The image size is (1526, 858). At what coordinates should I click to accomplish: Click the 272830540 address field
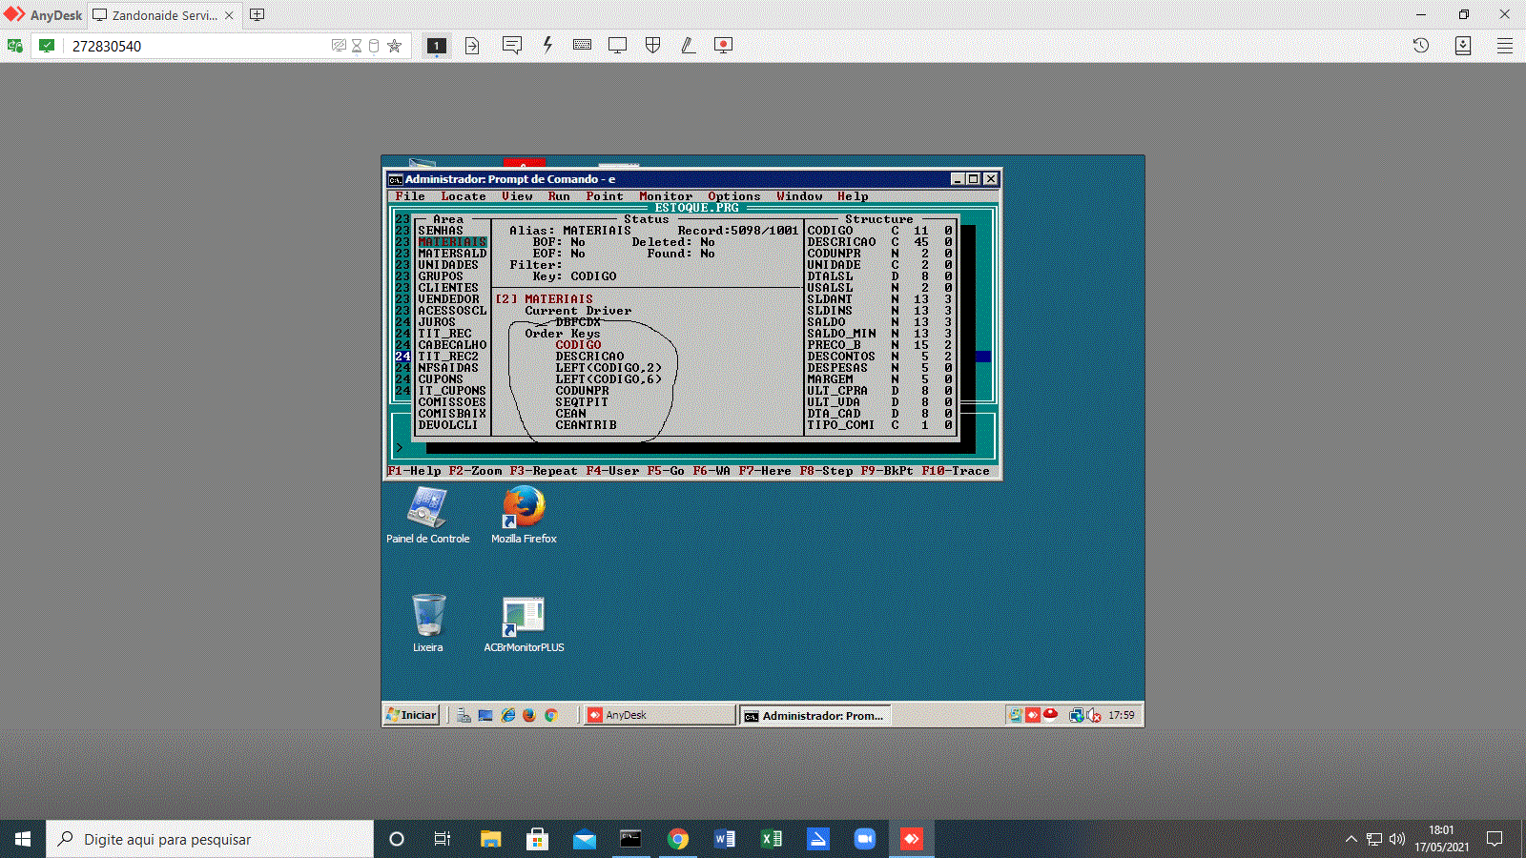tap(191, 46)
